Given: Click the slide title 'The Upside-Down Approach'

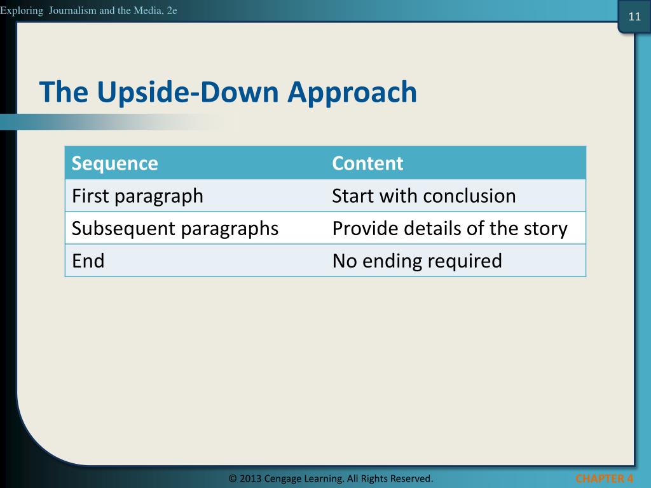Looking at the screenshot, I should pyautogui.click(x=228, y=92).
